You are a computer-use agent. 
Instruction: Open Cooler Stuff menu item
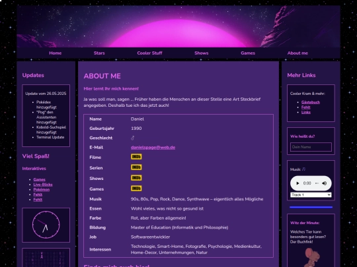coord(149,53)
